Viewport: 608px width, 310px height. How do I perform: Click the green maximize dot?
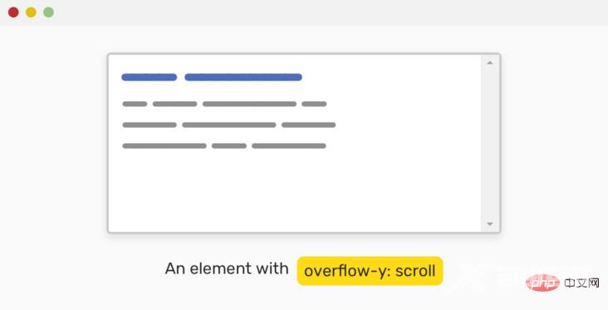pyautogui.click(x=48, y=12)
